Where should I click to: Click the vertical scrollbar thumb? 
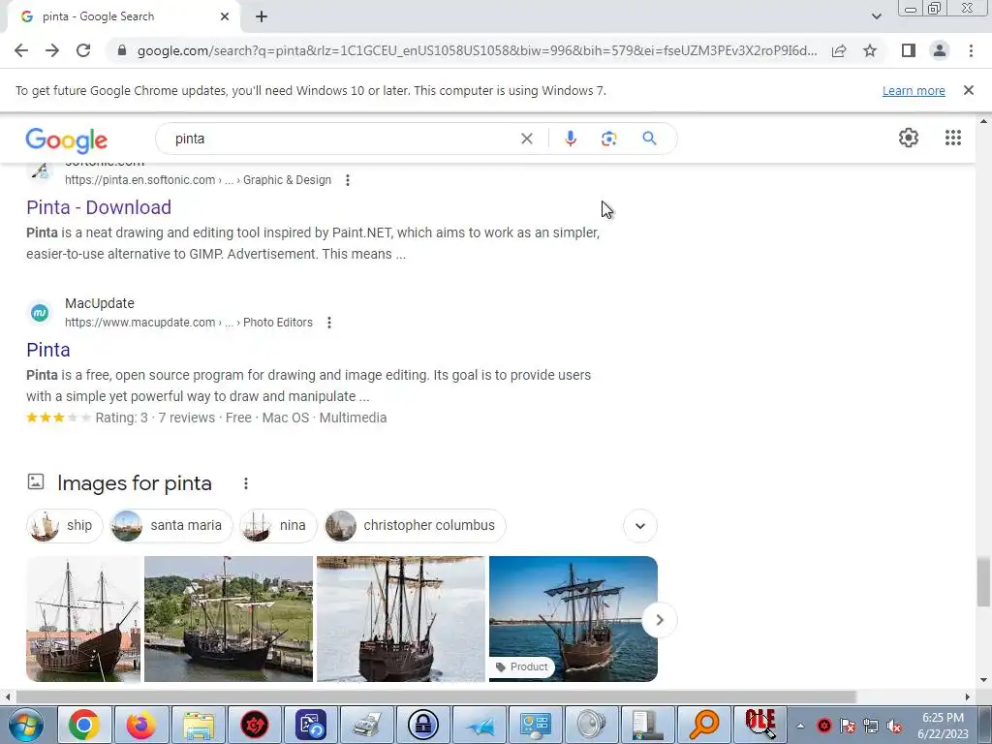click(x=983, y=582)
